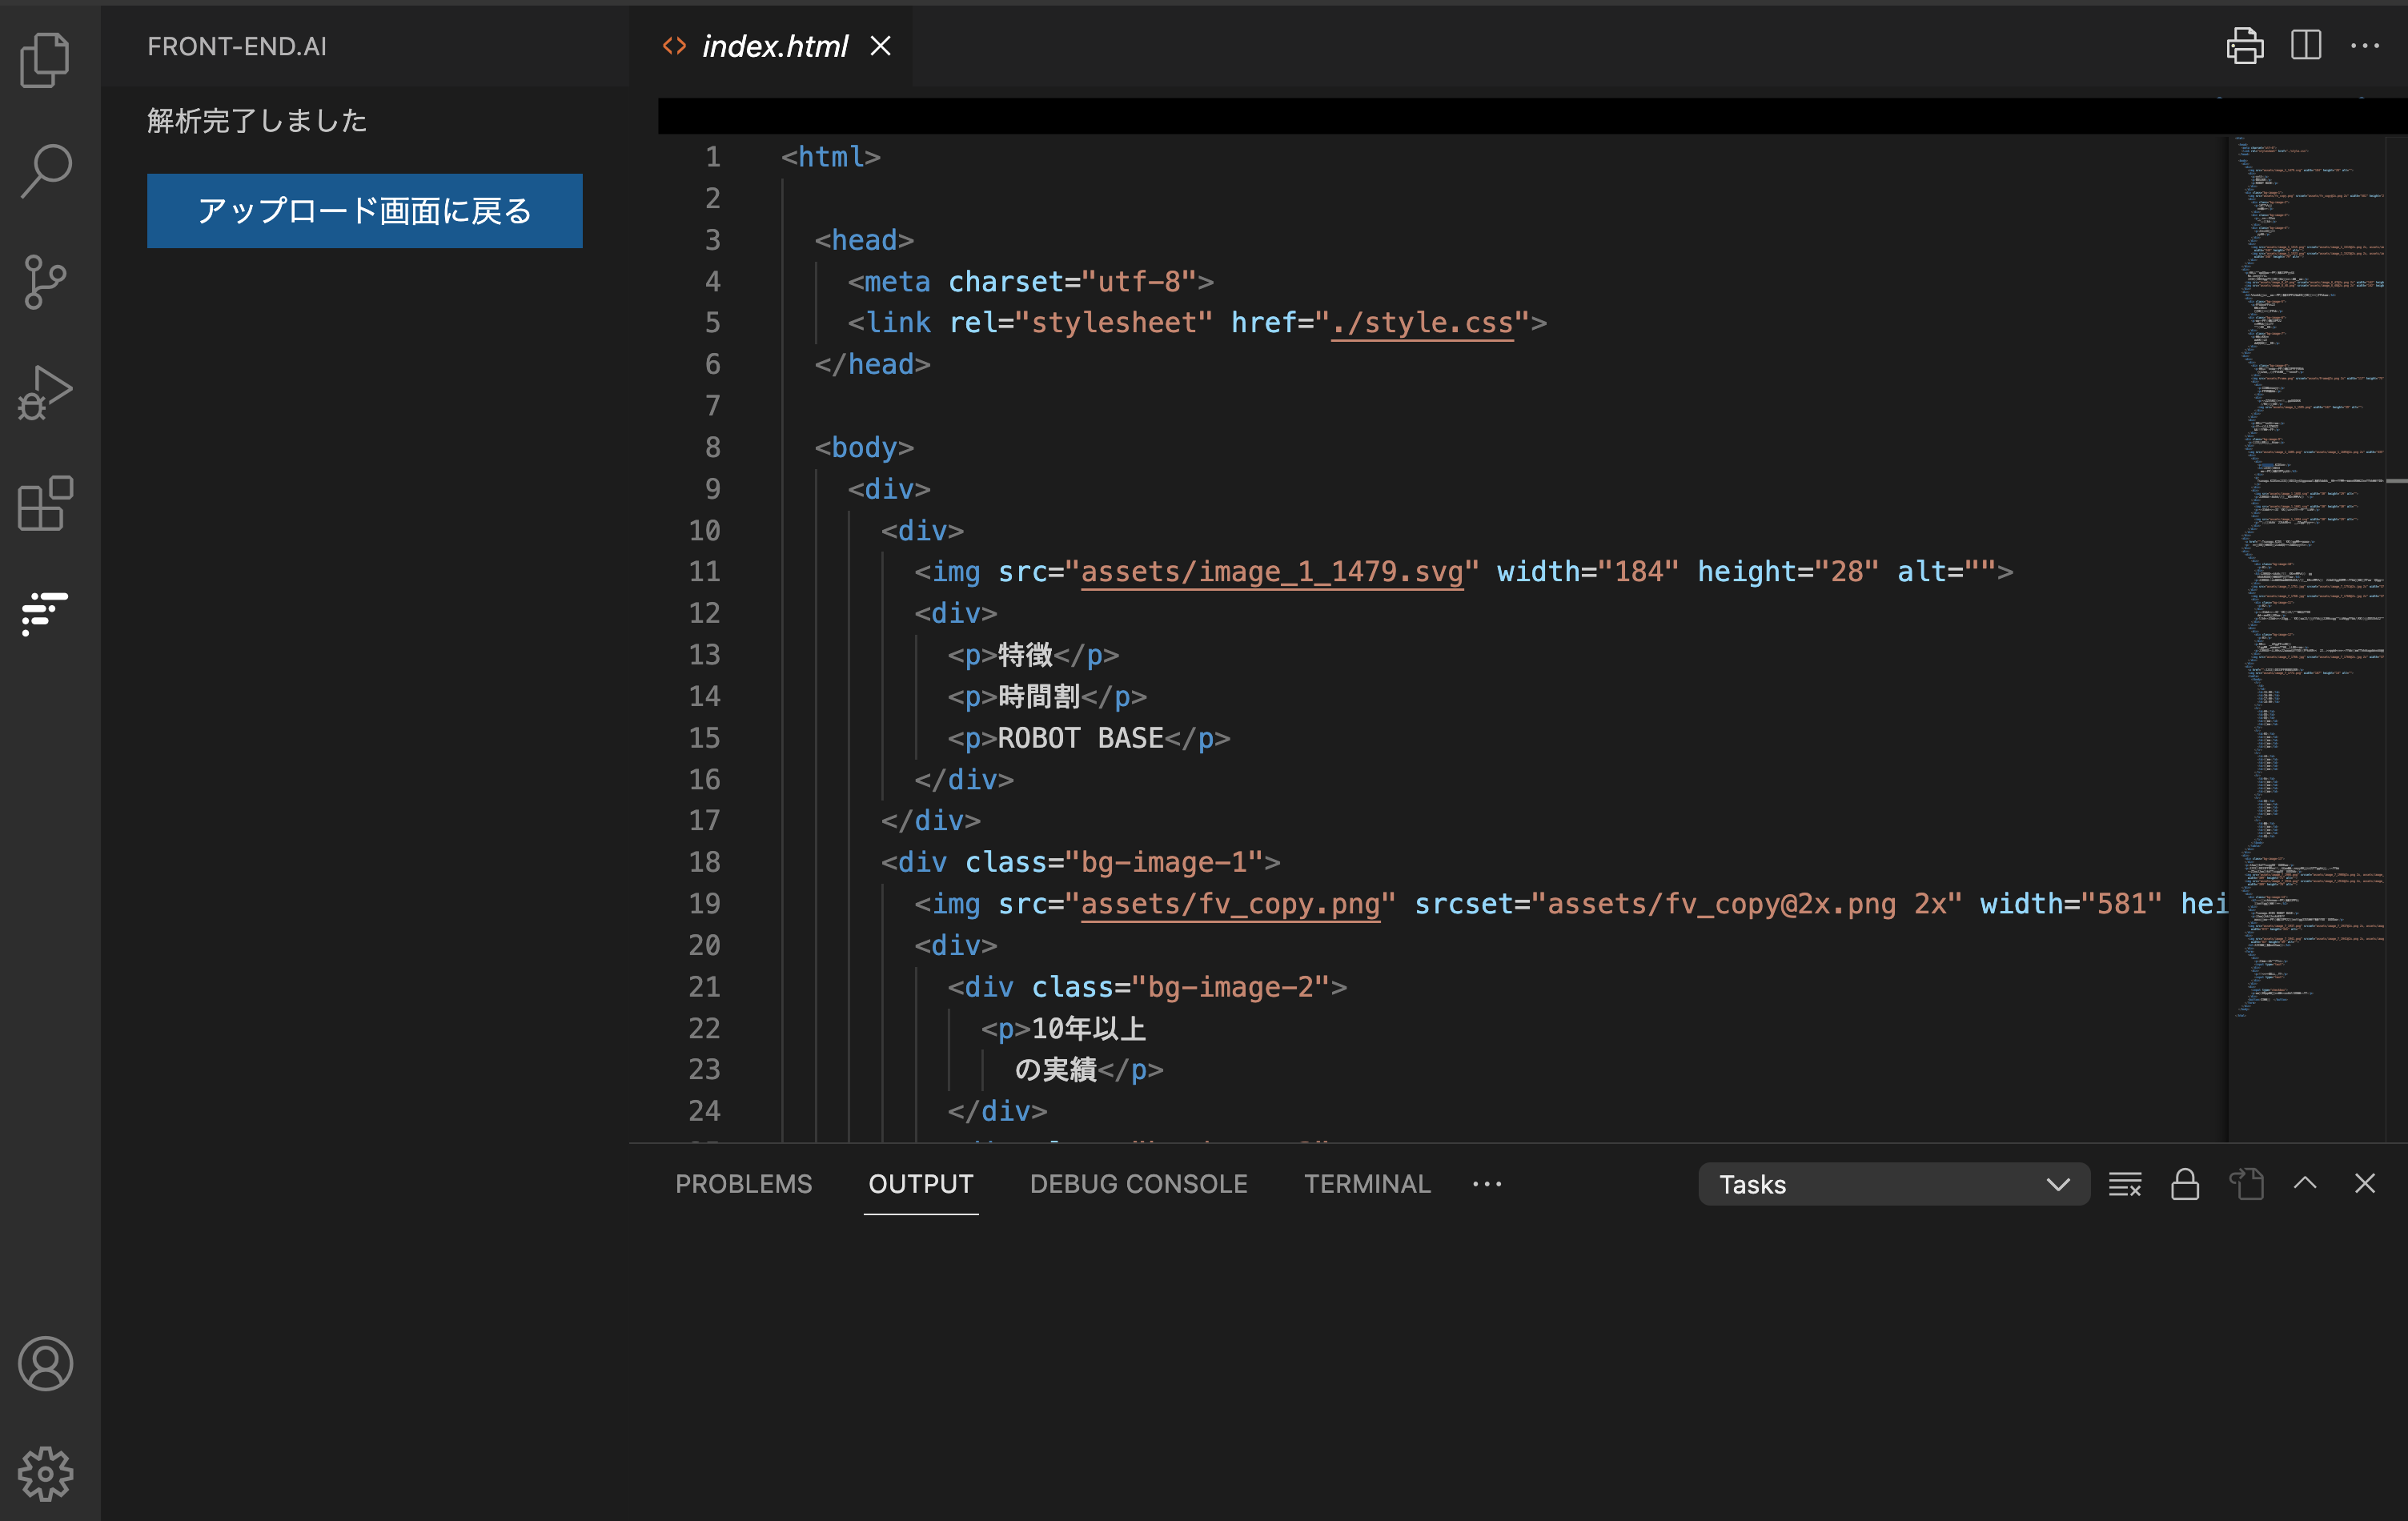Maximize the panel with the chevron
Viewport: 2408px width, 1521px height.
click(2305, 1184)
